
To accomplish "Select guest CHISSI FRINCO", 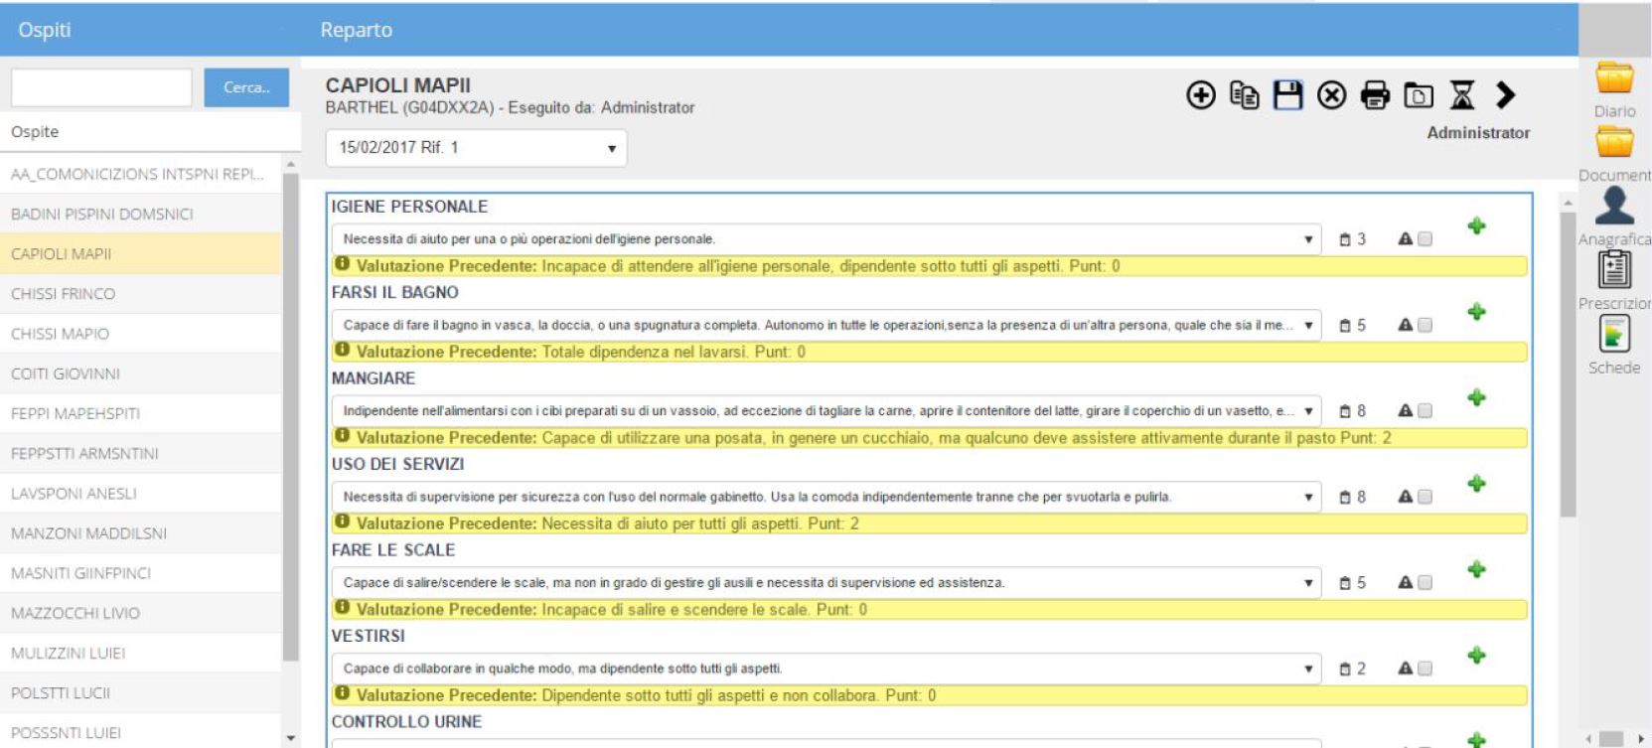I will click(141, 293).
